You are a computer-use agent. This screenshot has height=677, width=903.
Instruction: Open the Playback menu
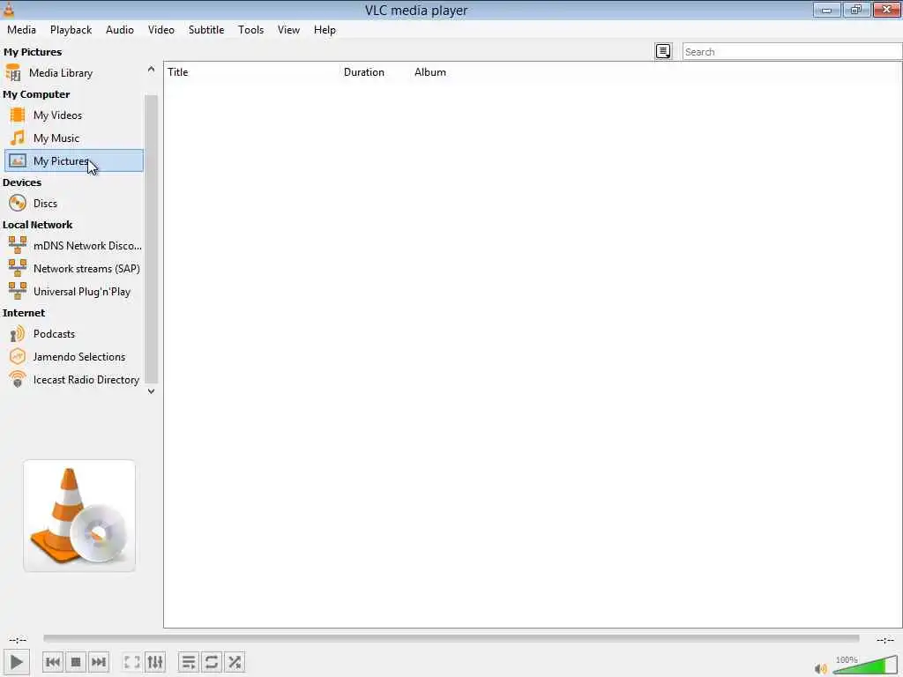click(x=71, y=30)
